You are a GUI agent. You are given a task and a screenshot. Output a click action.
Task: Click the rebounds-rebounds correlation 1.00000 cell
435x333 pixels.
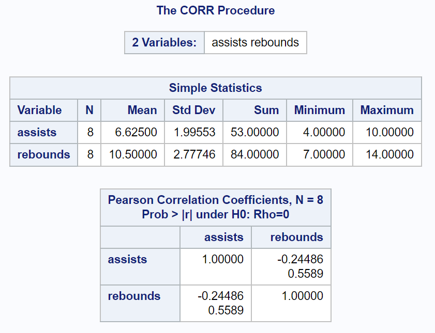(x=291, y=304)
